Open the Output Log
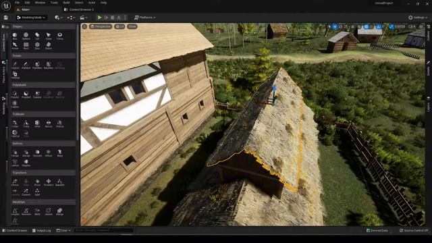This screenshot has height=243, width=432. tap(42, 230)
